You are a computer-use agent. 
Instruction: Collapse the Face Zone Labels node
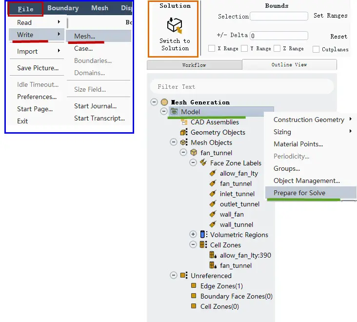[x=193, y=162]
